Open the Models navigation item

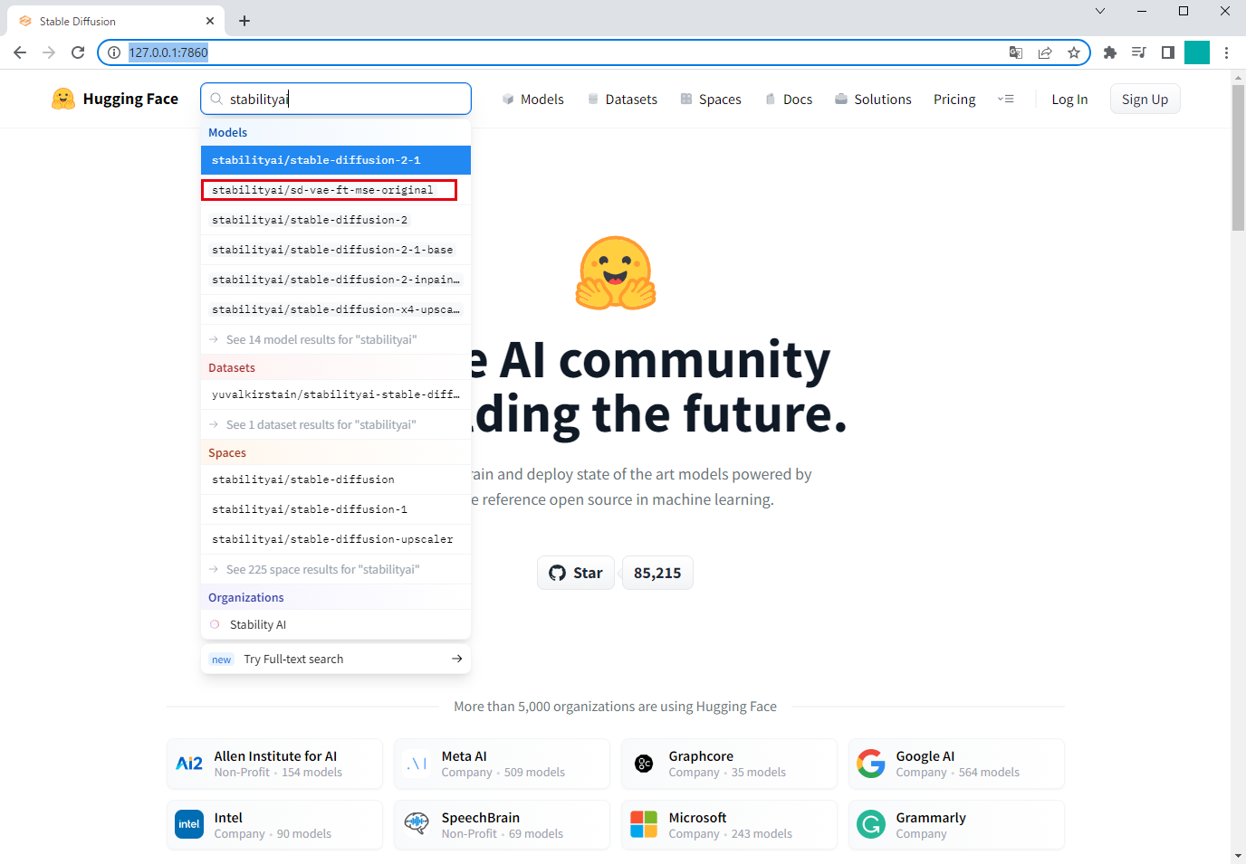pyautogui.click(x=533, y=100)
